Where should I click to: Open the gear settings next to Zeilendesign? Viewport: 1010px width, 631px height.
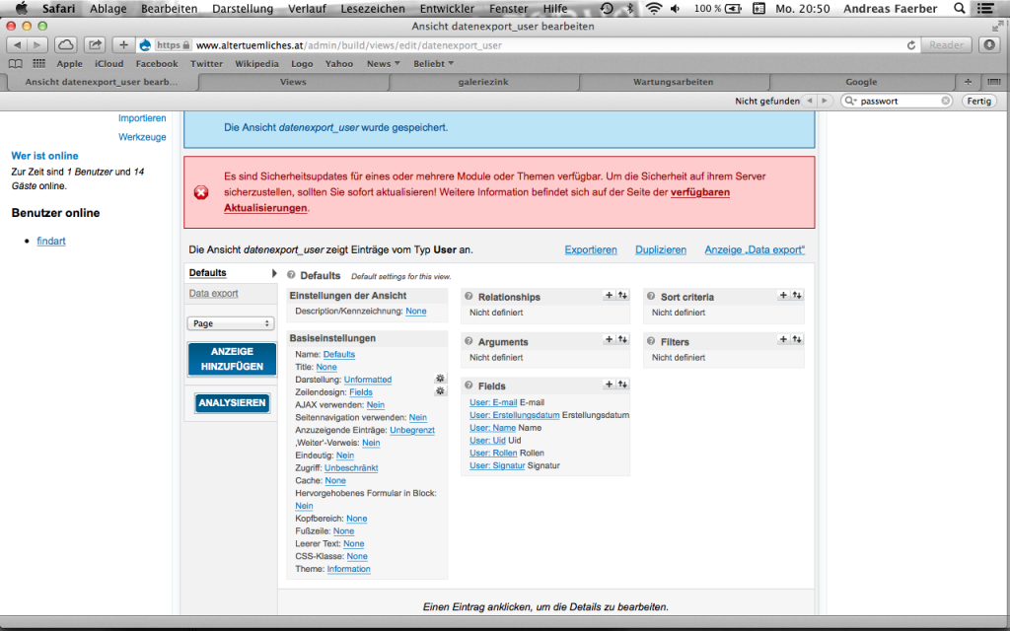(x=440, y=391)
